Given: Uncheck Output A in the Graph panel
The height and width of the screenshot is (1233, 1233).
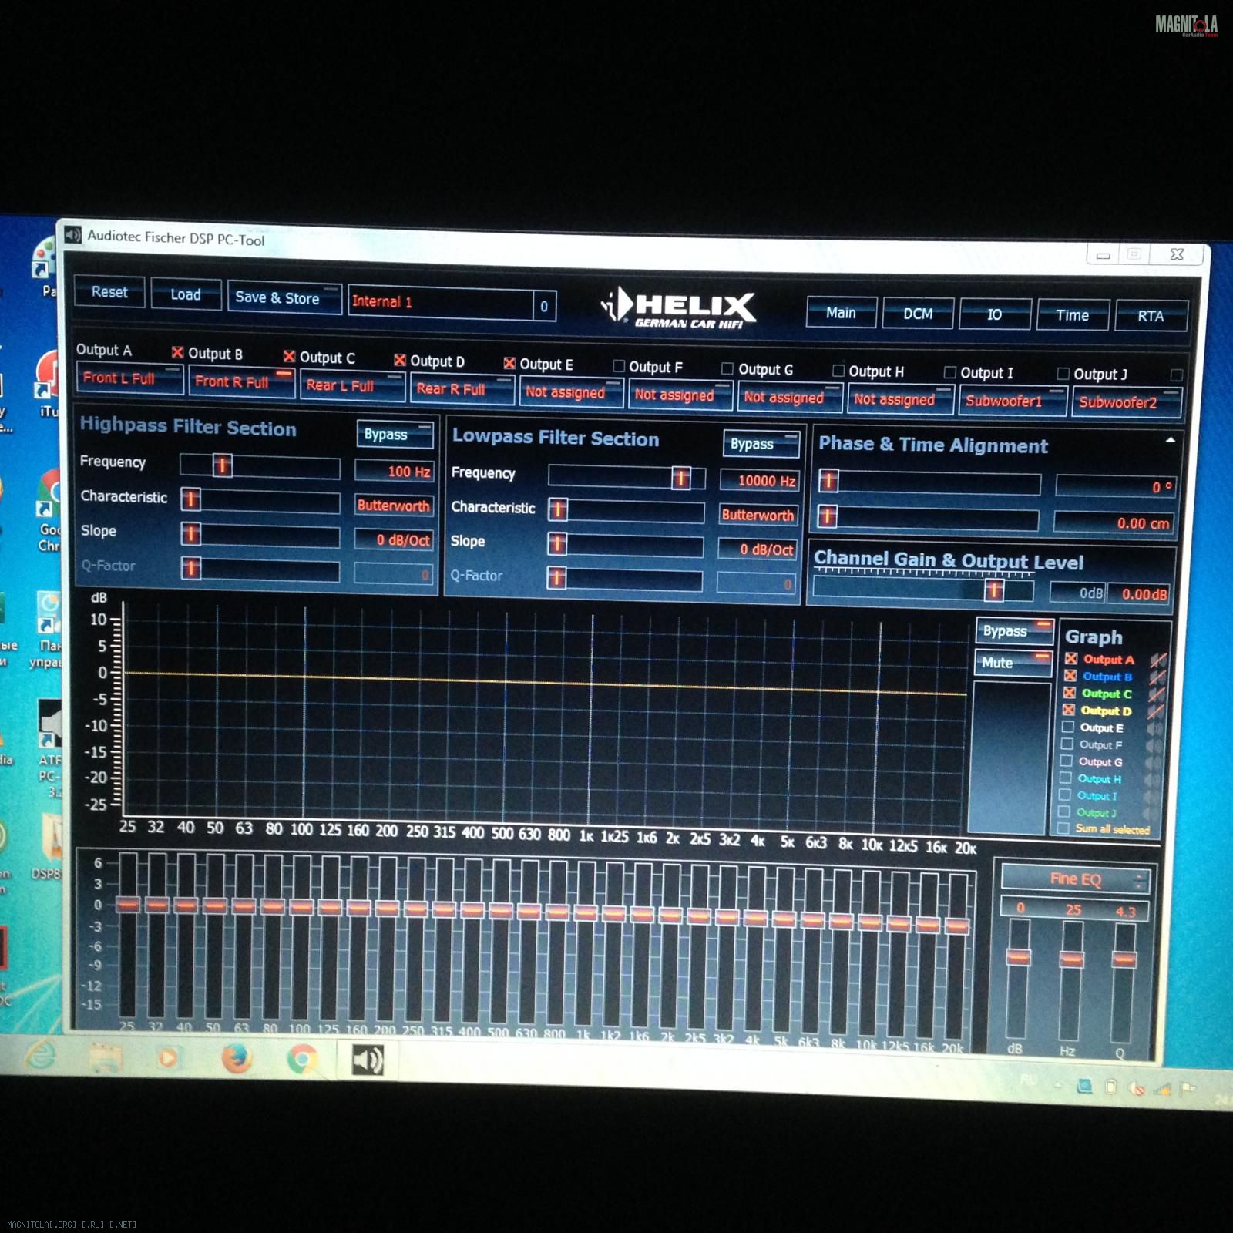Looking at the screenshot, I should pyautogui.click(x=1071, y=658).
